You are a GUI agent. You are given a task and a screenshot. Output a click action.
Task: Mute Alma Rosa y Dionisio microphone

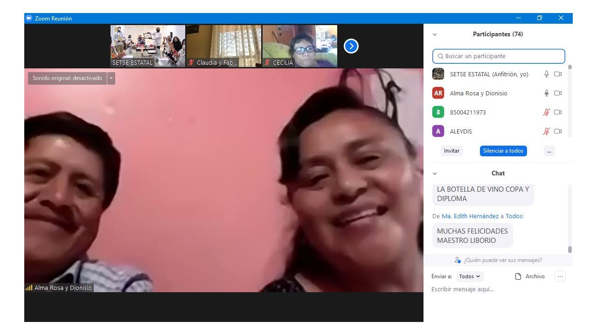546,93
